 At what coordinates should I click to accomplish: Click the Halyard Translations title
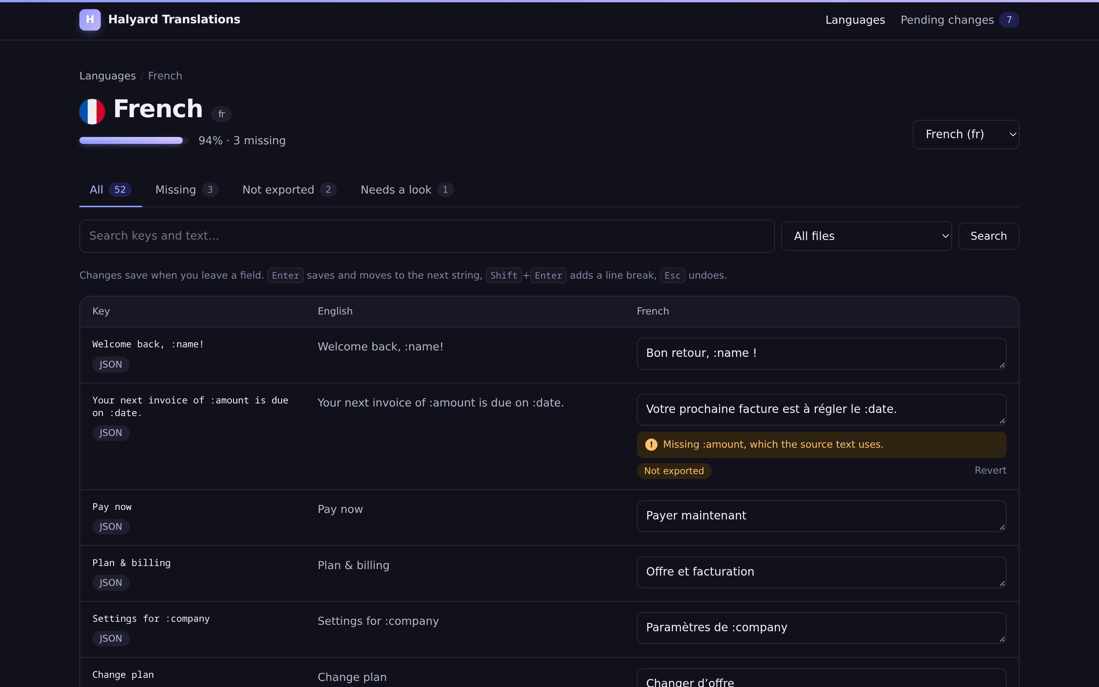[x=174, y=19]
